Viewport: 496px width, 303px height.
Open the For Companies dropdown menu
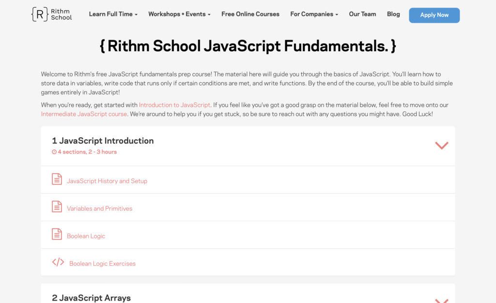pyautogui.click(x=314, y=14)
